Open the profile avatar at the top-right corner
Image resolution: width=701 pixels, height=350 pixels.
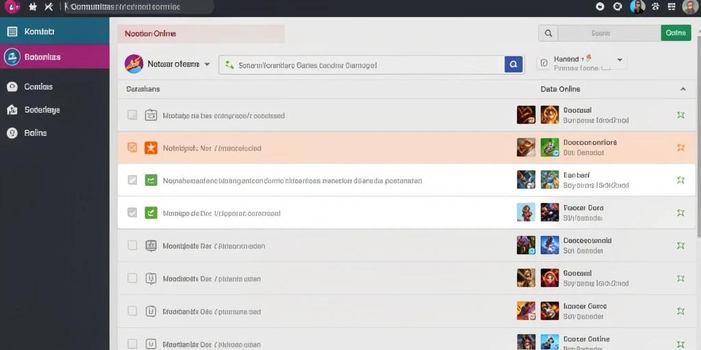click(690, 7)
